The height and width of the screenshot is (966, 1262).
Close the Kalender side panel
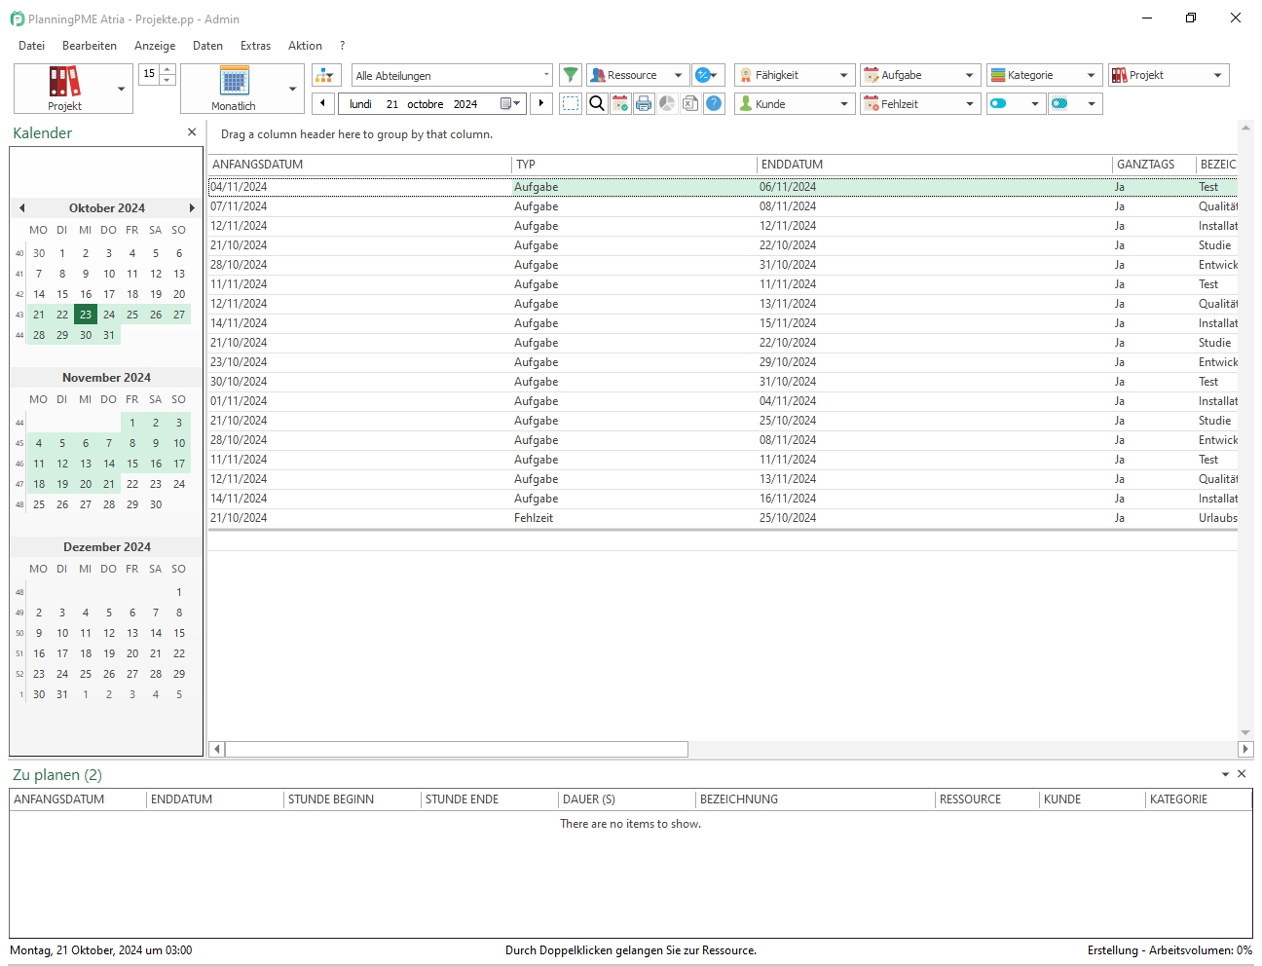click(192, 132)
